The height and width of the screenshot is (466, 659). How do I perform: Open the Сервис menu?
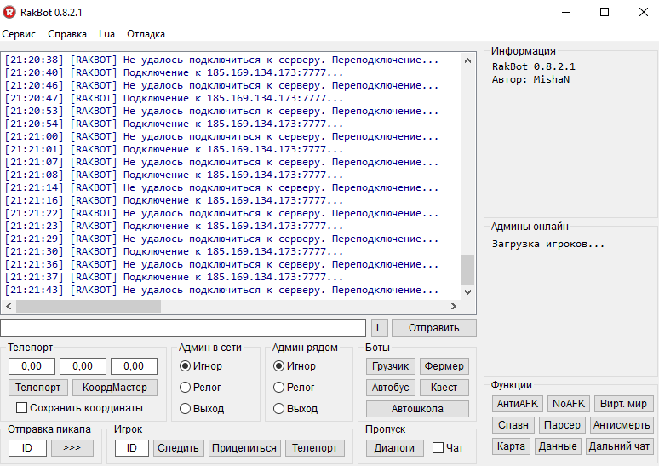click(19, 34)
